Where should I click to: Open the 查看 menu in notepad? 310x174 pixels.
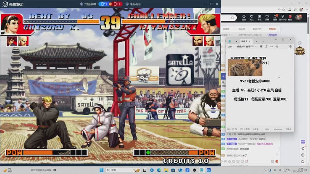[248, 46]
